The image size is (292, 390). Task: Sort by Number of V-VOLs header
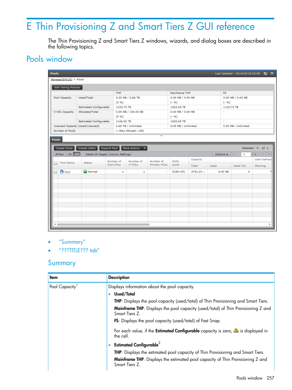tap(135, 163)
